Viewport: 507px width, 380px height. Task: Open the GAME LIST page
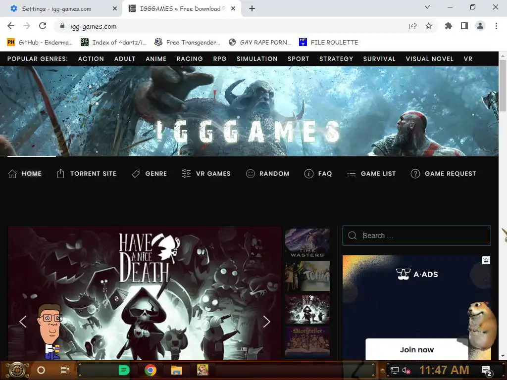pyautogui.click(x=378, y=174)
